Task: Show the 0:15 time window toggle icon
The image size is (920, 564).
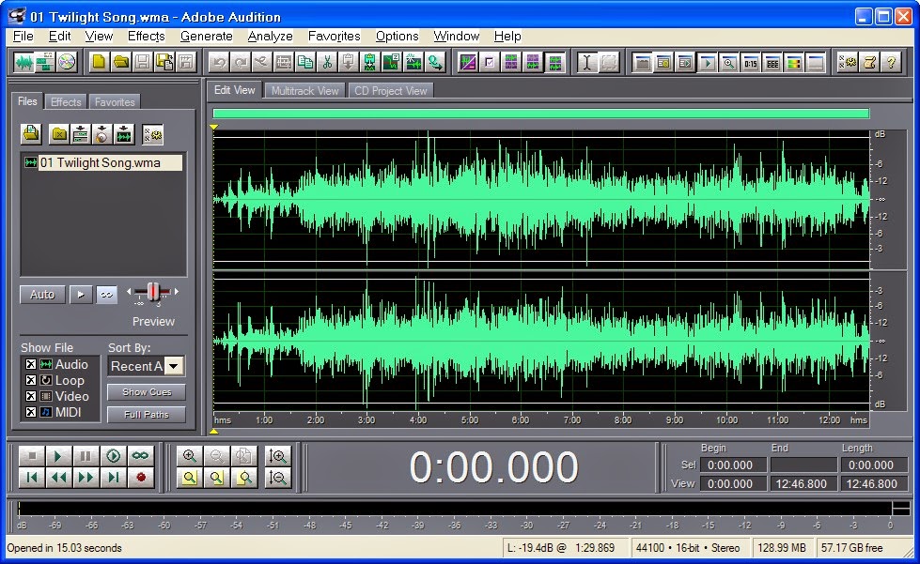Action: coord(751,62)
